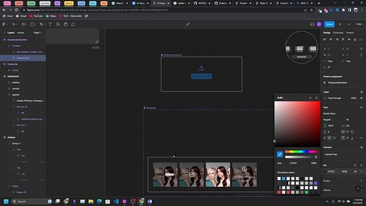
Task: Go to Dropzone/Inactive parent component
Action: [x=337, y=82]
